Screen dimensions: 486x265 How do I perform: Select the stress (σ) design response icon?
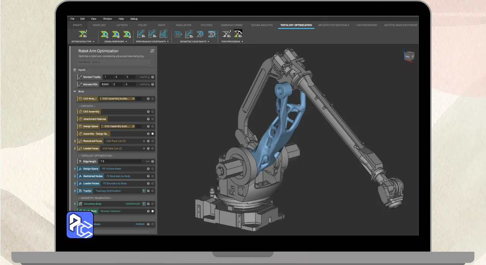point(116,34)
